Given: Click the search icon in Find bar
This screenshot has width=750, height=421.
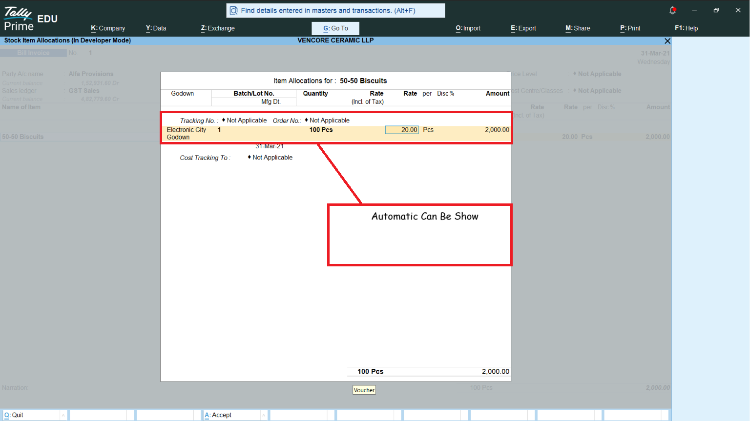Looking at the screenshot, I should point(233,10).
